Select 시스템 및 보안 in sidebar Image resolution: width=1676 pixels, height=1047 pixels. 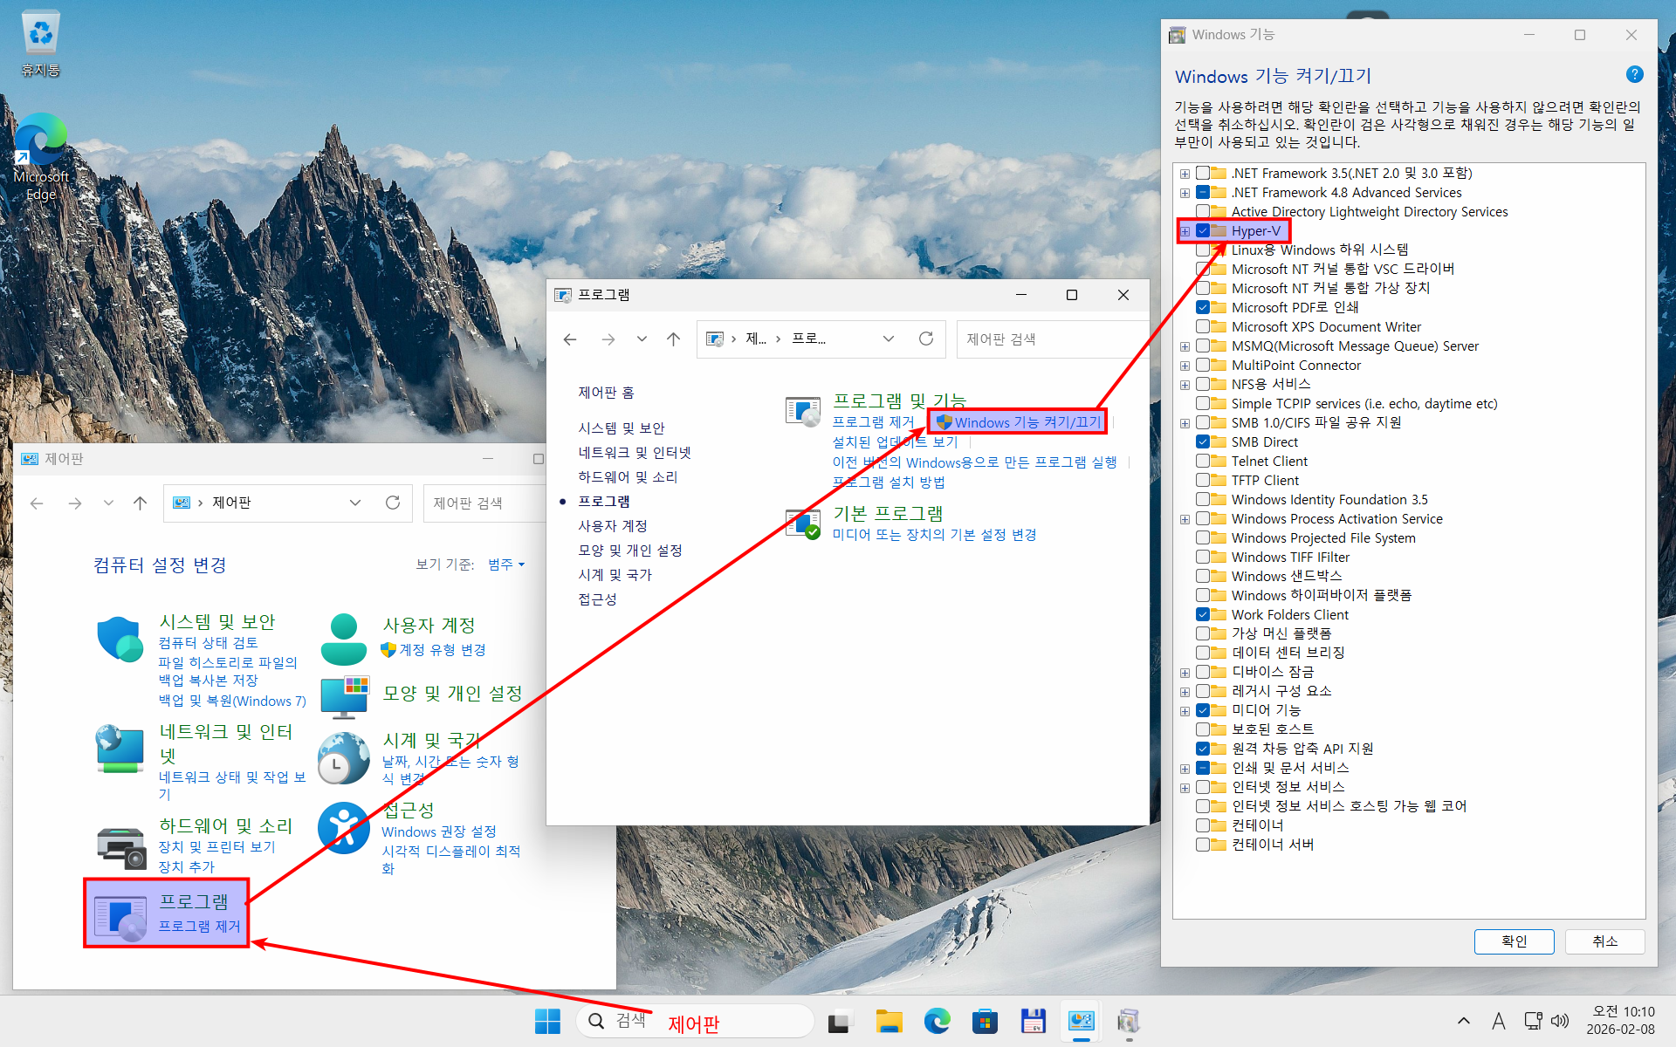622,428
